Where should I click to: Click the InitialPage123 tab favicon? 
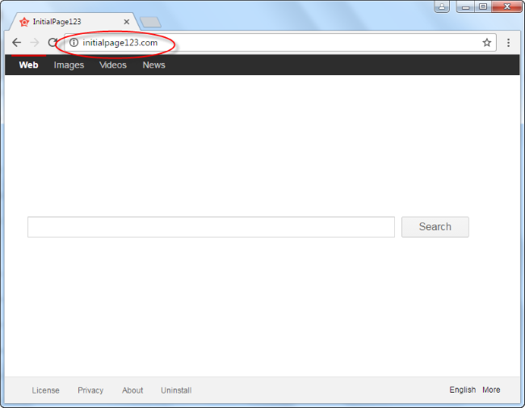24,22
